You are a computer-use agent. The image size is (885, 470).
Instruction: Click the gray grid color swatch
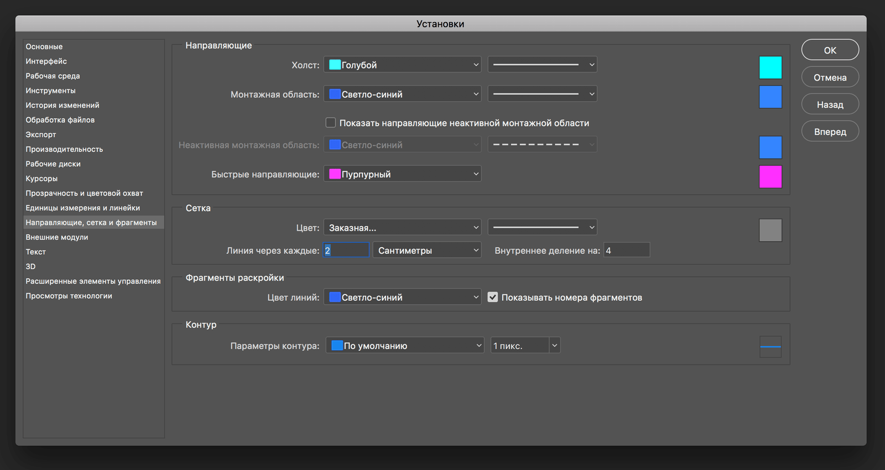770,230
